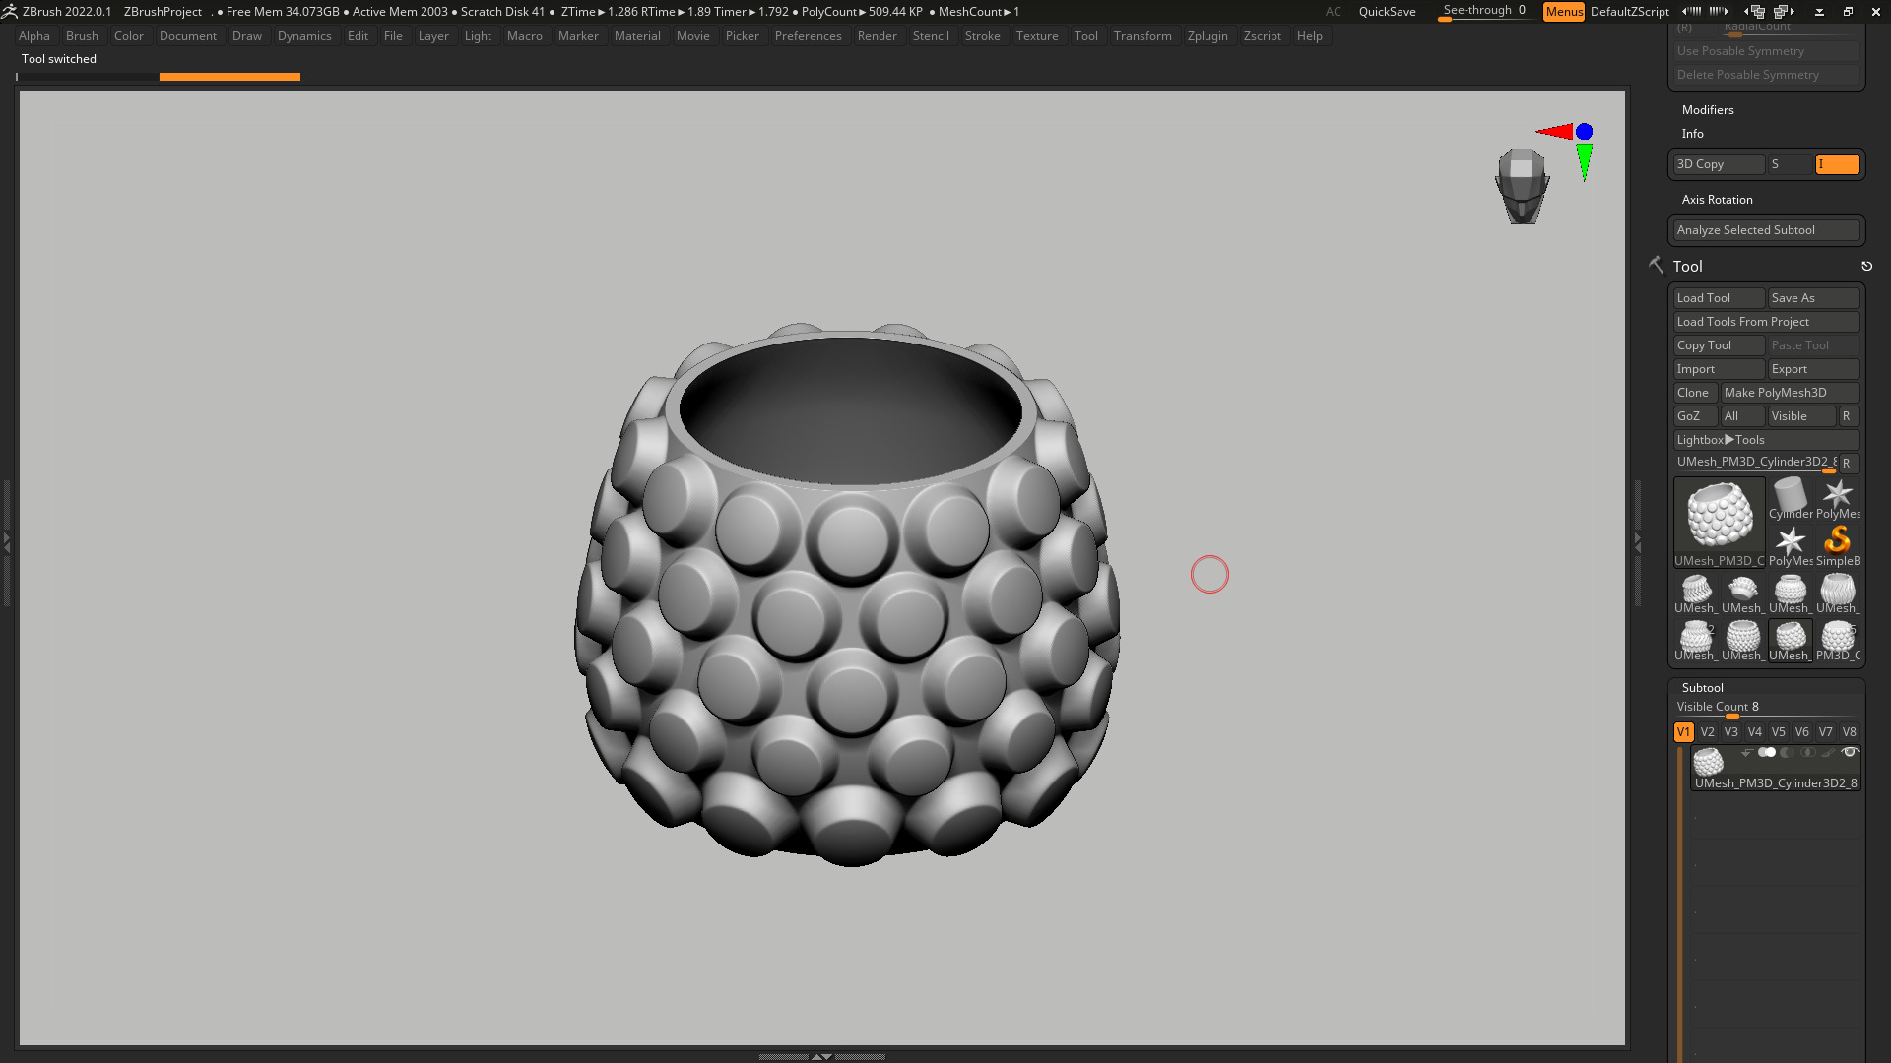Select the PolyMesh star beside SimpleBrush
This screenshot has height=1063, width=1891.
[x=1790, y=545]
